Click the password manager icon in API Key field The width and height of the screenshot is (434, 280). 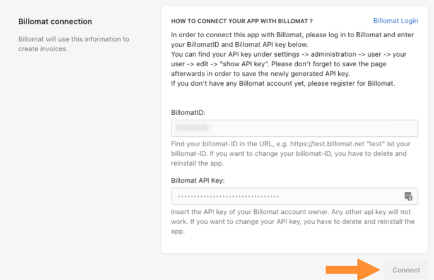coord(408,197)
